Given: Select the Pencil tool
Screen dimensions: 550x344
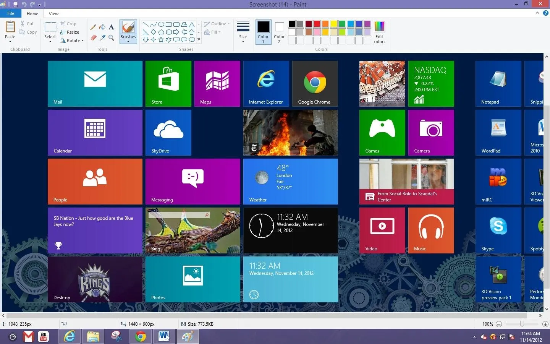Looking at the screenshot, I should 93,27.
